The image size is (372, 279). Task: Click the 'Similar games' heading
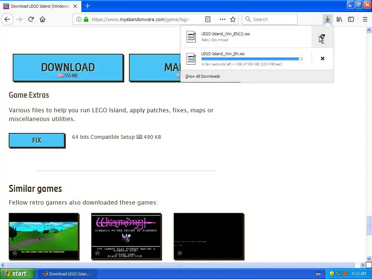tap(35, 189)
